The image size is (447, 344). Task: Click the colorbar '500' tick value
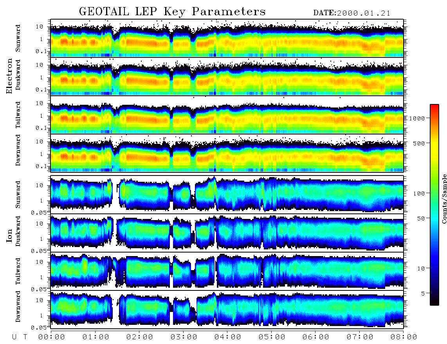coord(419,143)
